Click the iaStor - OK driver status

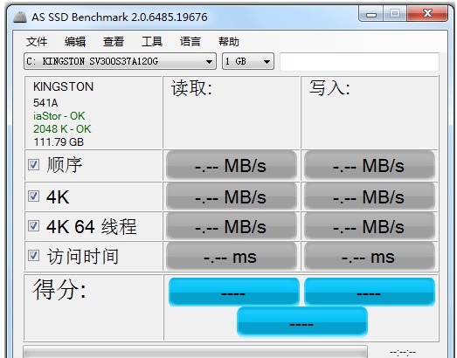point(59,116)
